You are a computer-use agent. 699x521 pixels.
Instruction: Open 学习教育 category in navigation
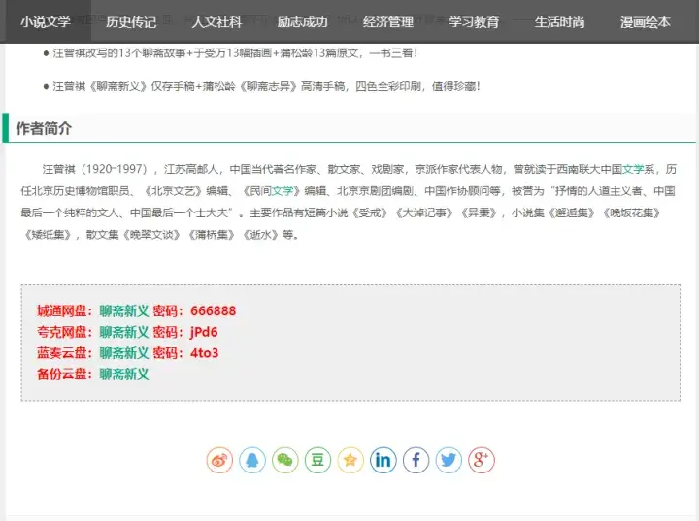(474, 22)
